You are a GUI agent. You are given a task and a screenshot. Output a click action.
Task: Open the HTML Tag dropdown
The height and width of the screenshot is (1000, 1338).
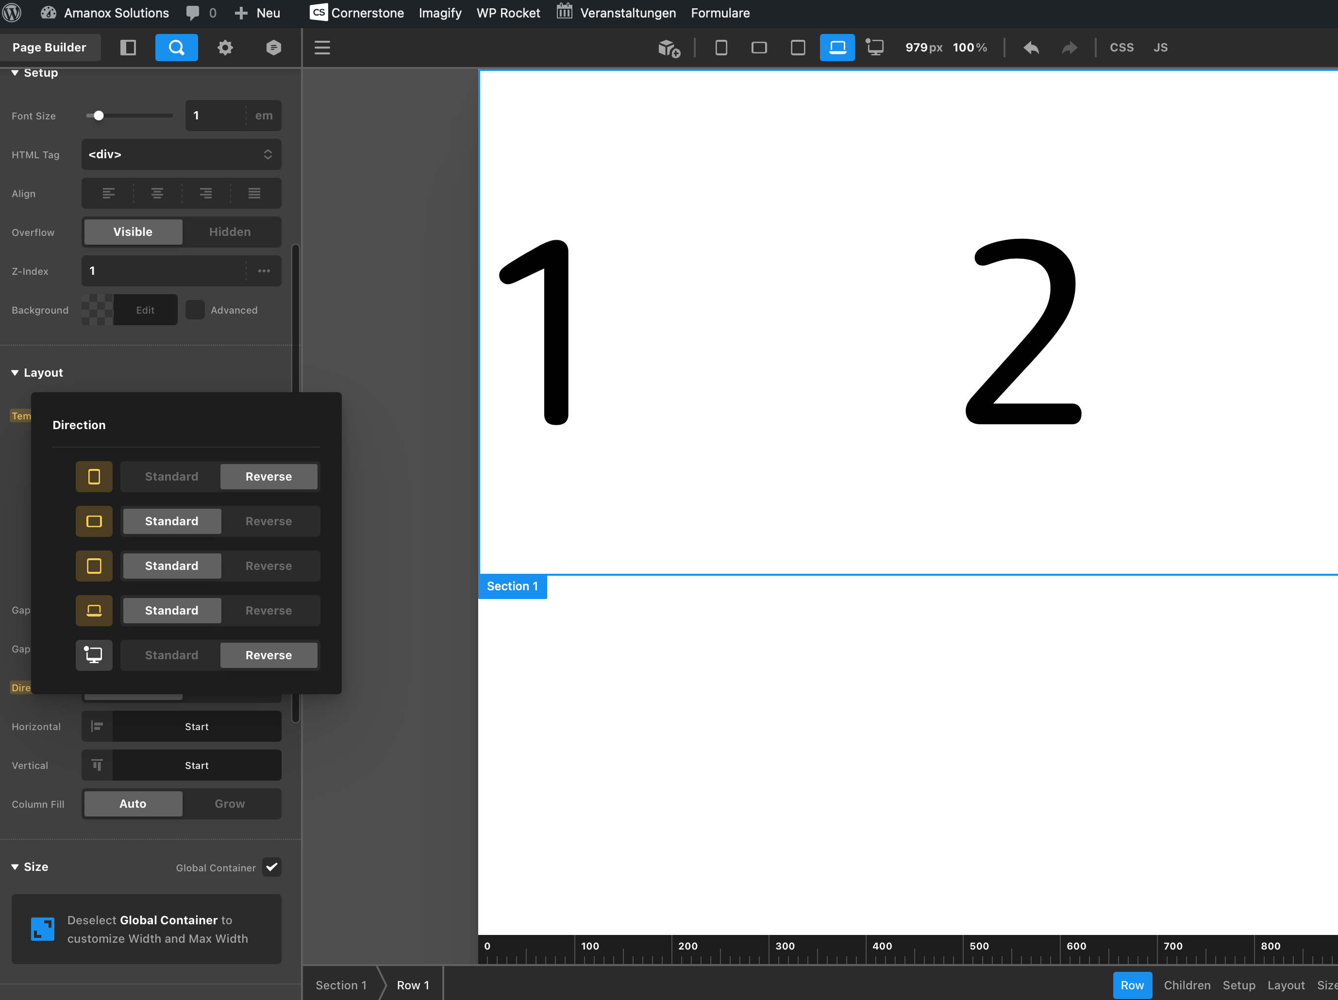tap(181, 154)
